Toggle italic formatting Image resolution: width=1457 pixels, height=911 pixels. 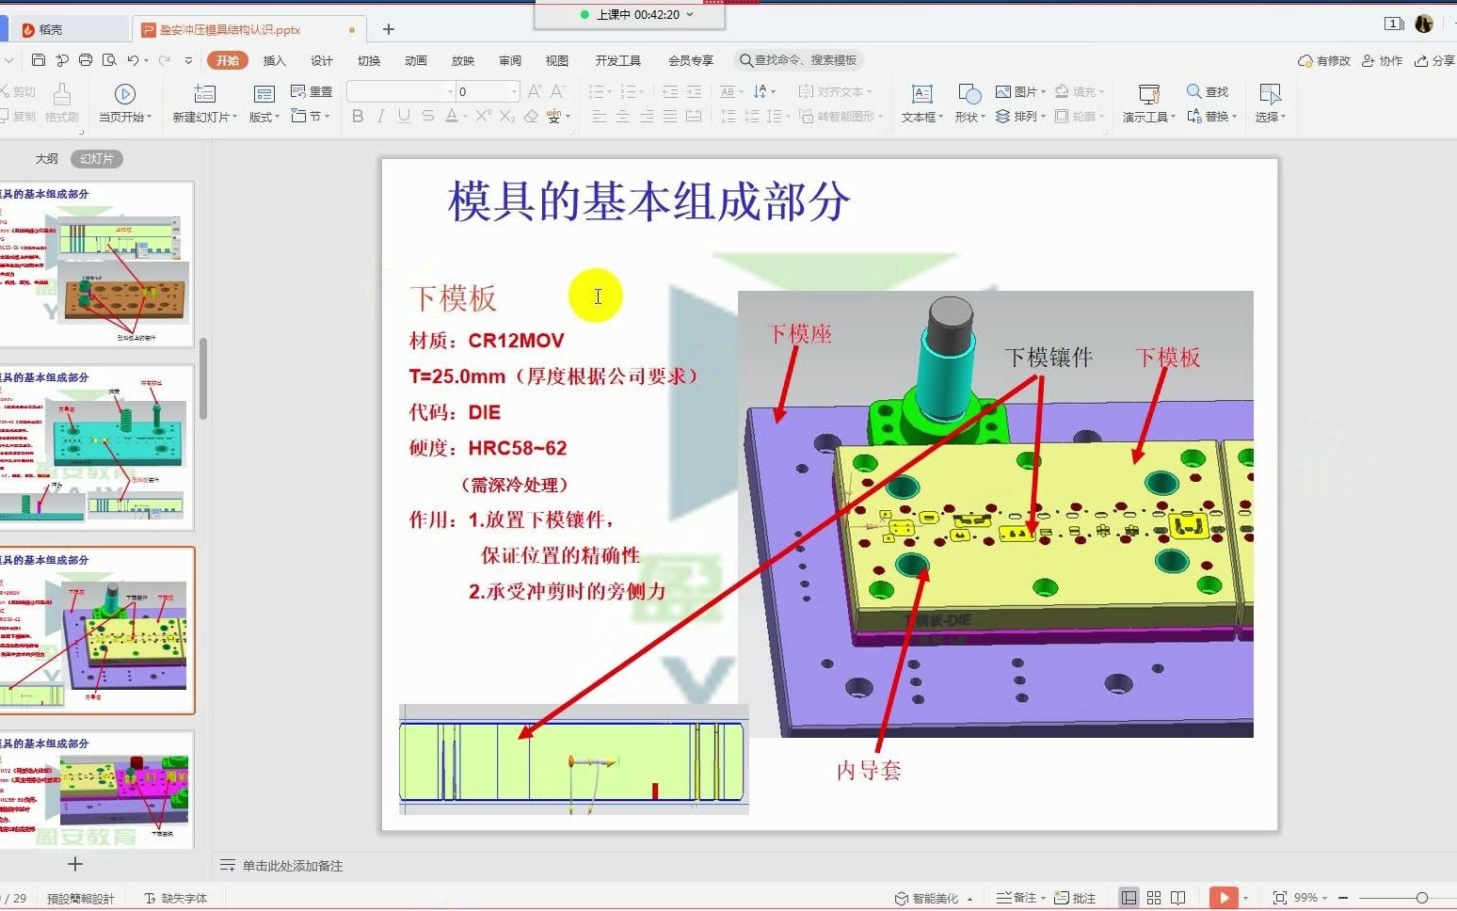click(x=380, y=116)
